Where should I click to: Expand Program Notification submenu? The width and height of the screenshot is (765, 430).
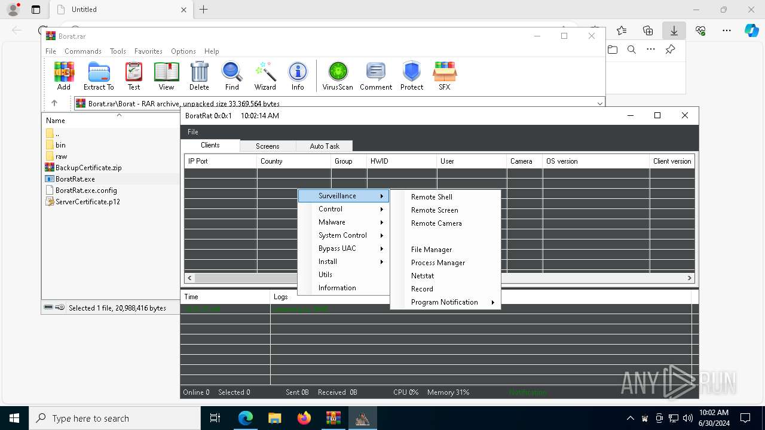[x=445, y=302]
